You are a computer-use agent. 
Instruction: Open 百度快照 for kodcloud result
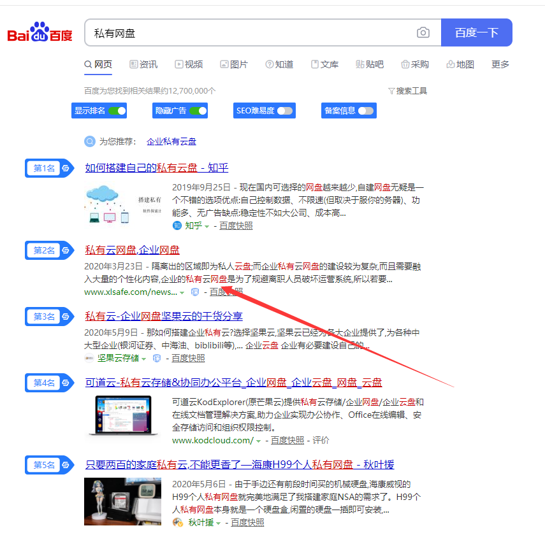click(287, 441)
